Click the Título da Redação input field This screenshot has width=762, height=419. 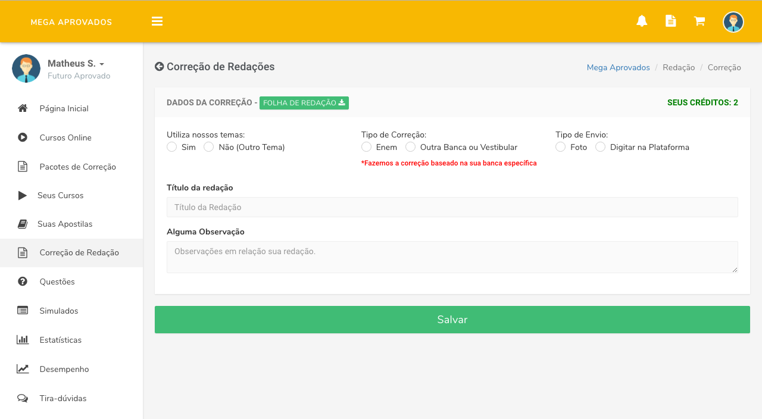[452, 207]
